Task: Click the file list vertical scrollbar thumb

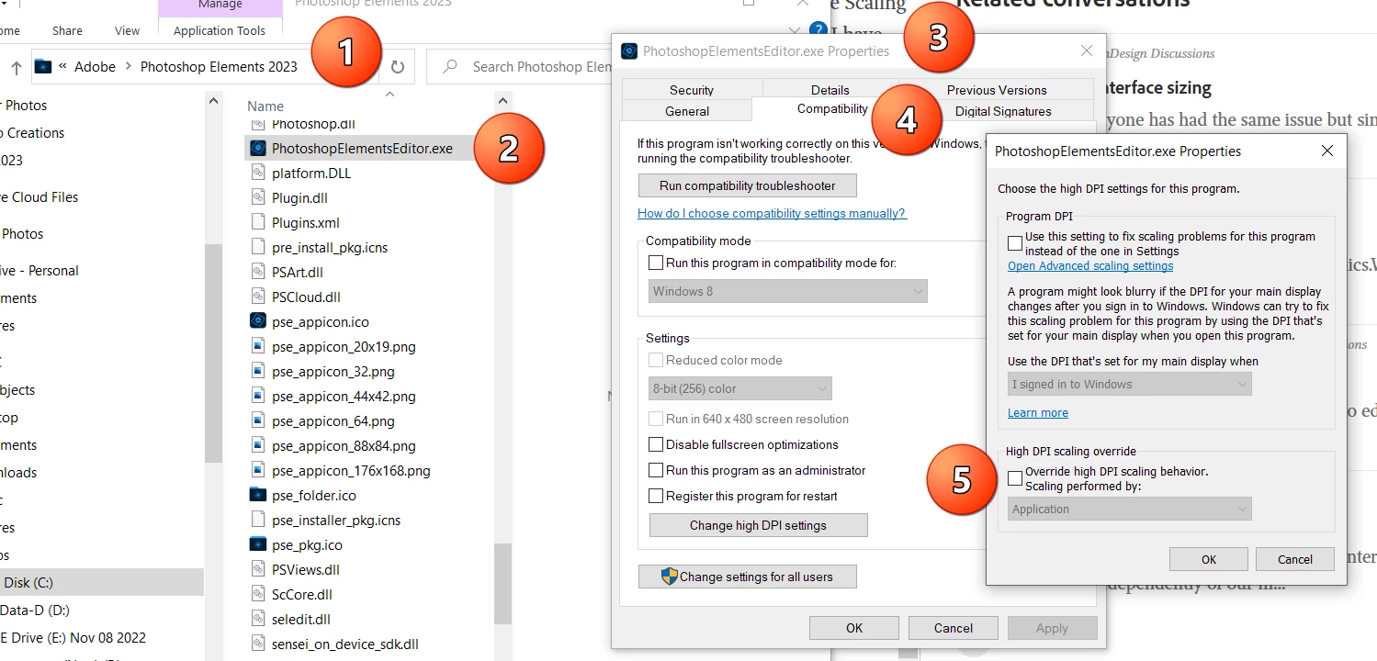Action: coord(502,583)
